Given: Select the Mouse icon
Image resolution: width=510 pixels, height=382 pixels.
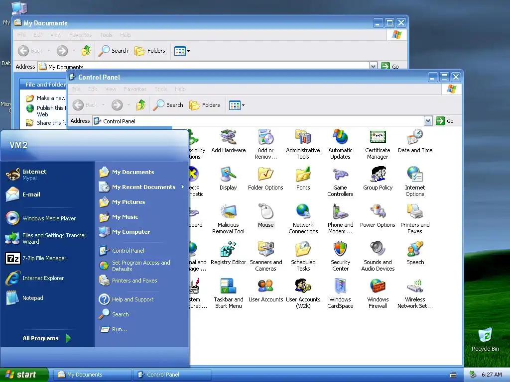Looking at the screenshot, I should click(266, 216).
